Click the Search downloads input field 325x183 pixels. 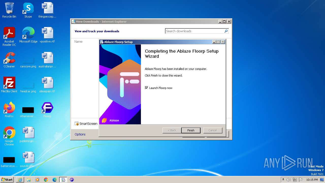click(194, 31)
